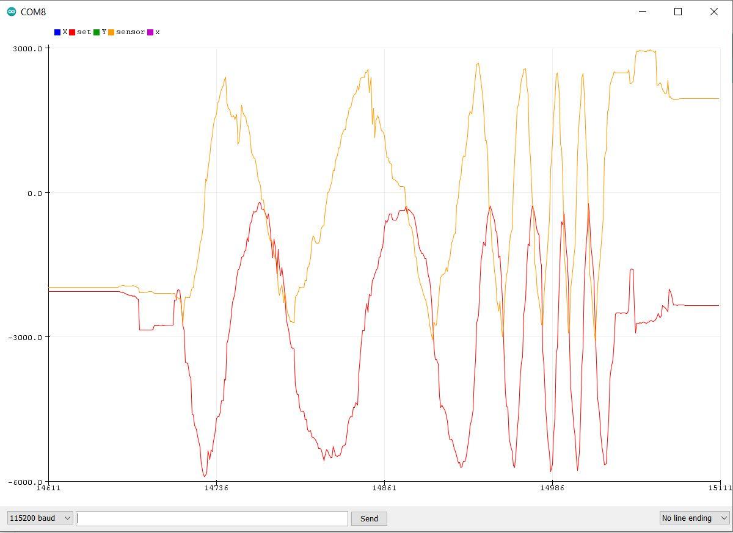The width and height of the screenshot is (733, 533).
Task: Click the -6000.0 Y-axis label
Action: point(25,482)
